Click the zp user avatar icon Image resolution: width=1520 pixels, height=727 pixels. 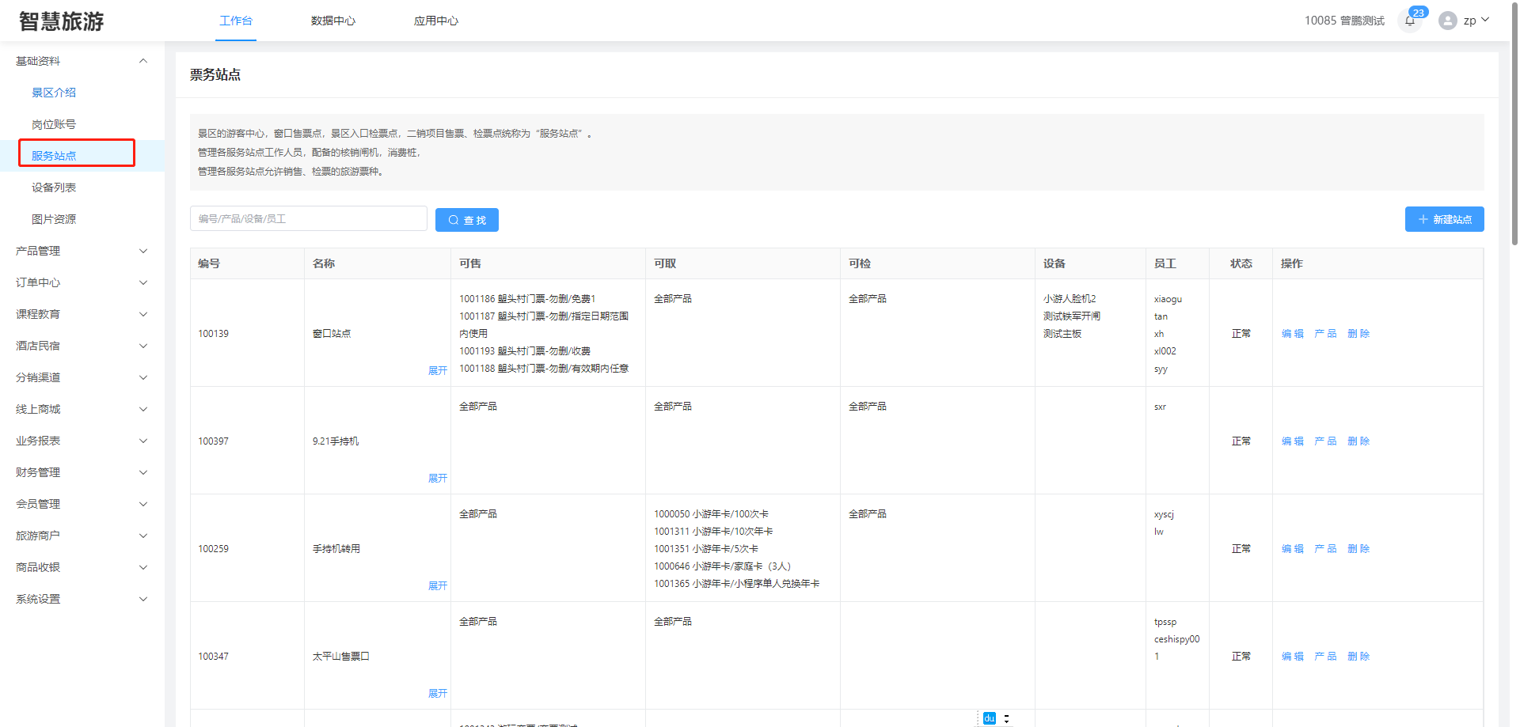(x=1447, y=21)
